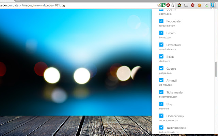
Task: Toggle the Att-mail checkbox
Action: [161, 80]
